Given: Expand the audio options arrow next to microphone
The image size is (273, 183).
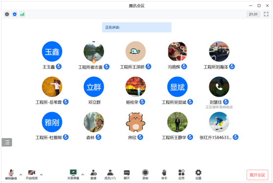Looking at the screenshot, I should [21, 175].
